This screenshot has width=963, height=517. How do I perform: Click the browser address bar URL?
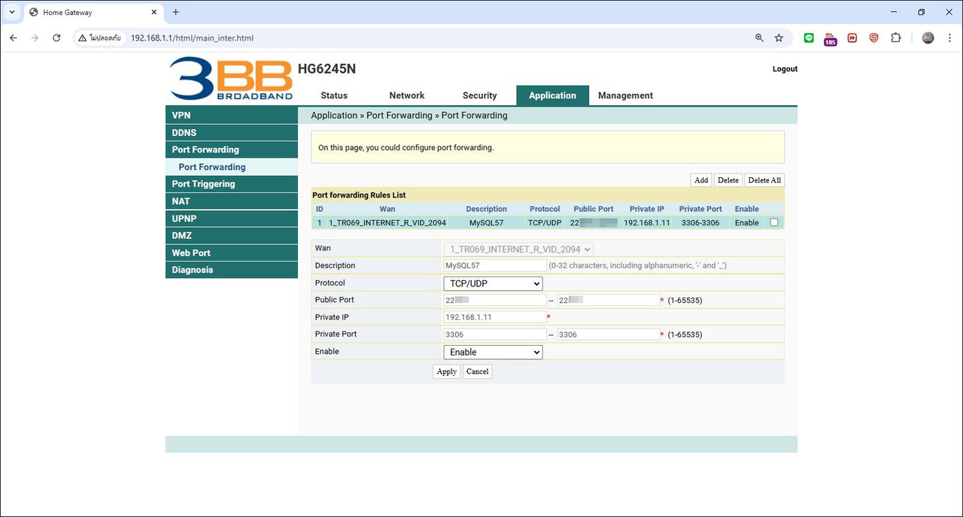click(x=192, y=38)
